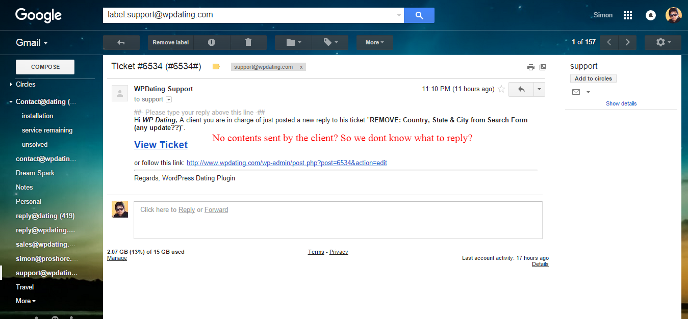Open the wp-admin post.php ticket link
688x319 pixels.
(287, 163)
